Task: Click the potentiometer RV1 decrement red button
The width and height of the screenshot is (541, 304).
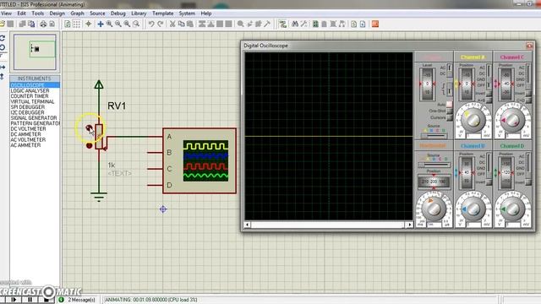Action: coord(89,145)
